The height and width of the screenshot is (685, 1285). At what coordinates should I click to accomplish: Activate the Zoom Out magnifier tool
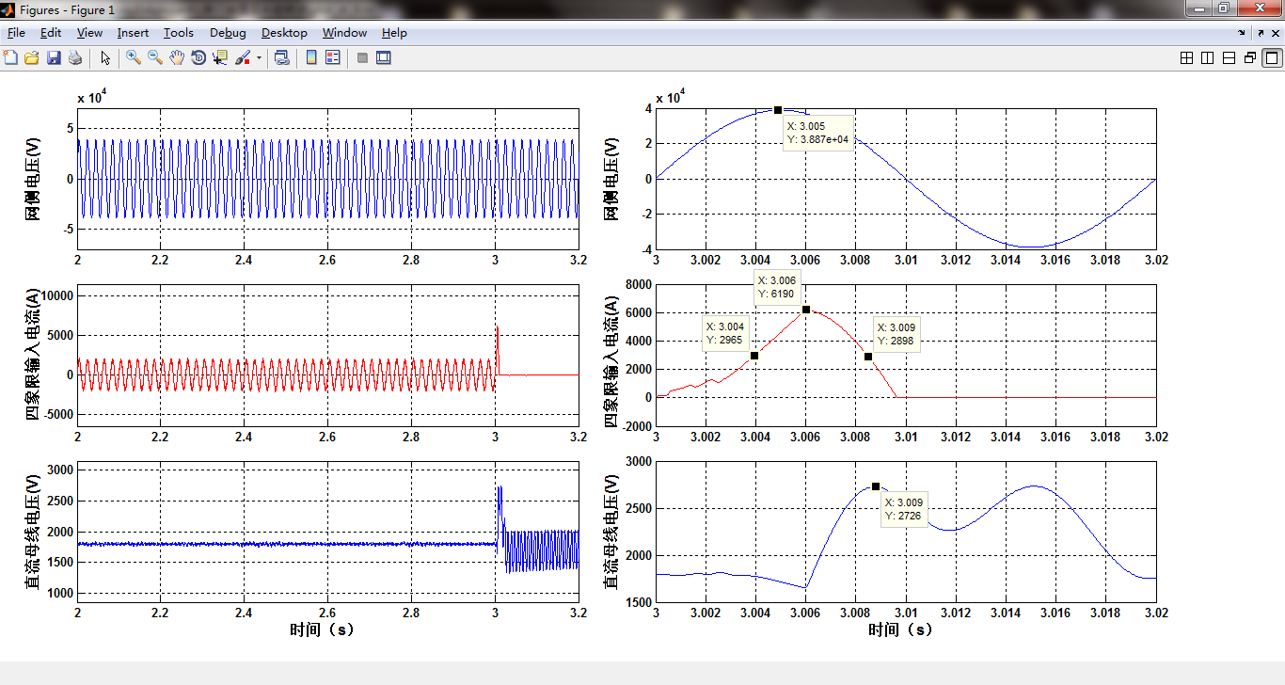155,57
